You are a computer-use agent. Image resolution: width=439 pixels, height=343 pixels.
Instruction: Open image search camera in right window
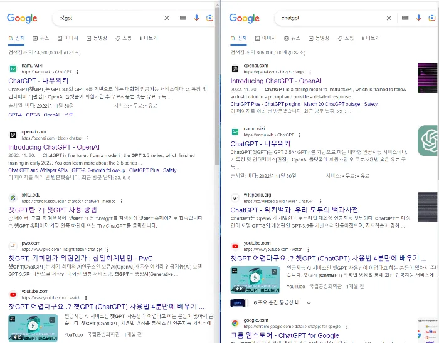tap(432, 18)
